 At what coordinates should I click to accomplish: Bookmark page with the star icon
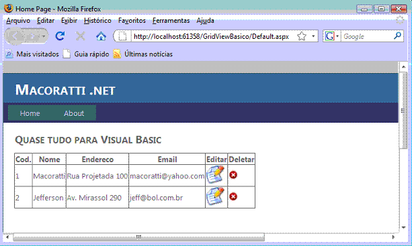302,36
